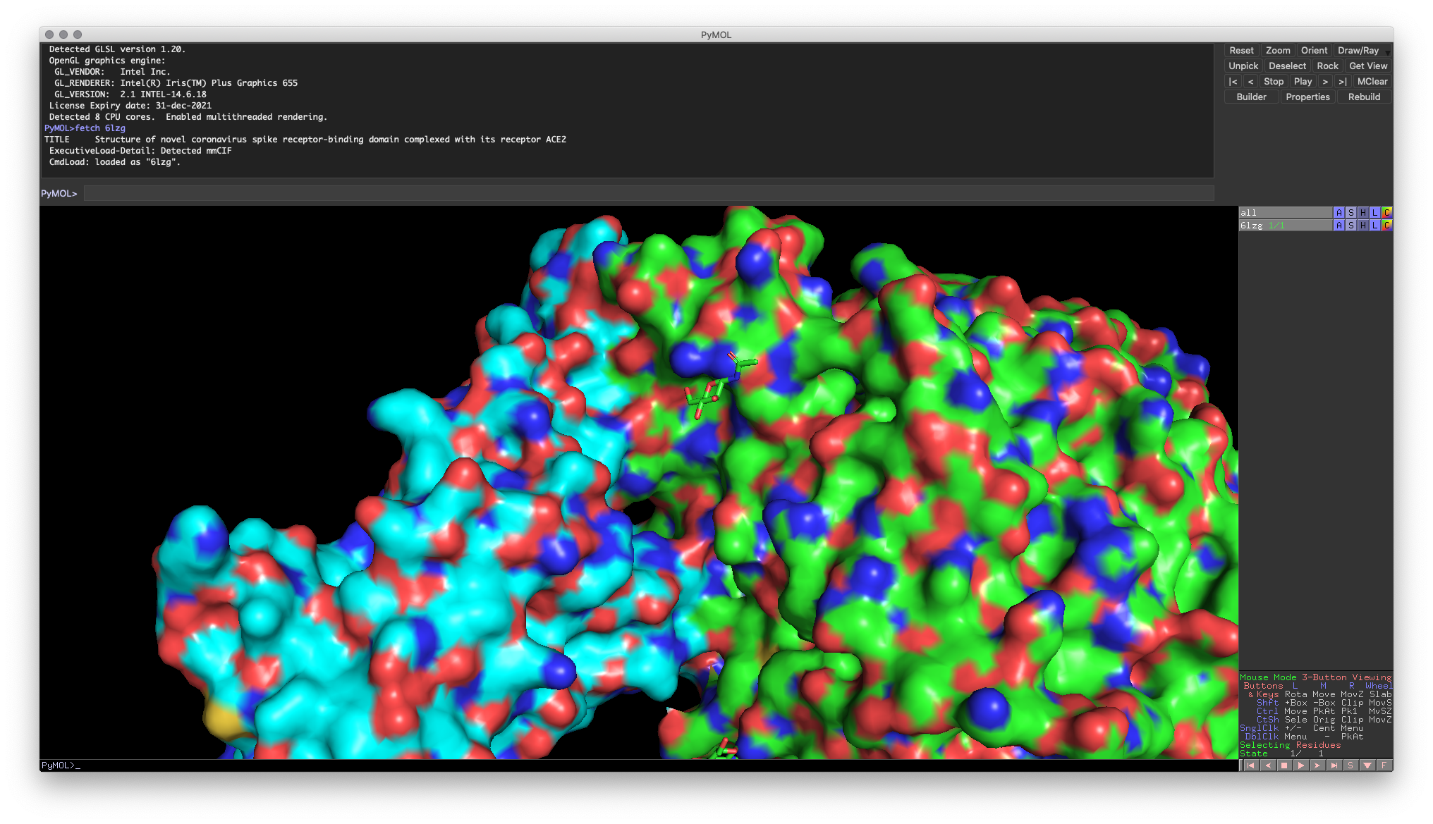
Task: Click the Stop text button
Action: click(1274, 82)
